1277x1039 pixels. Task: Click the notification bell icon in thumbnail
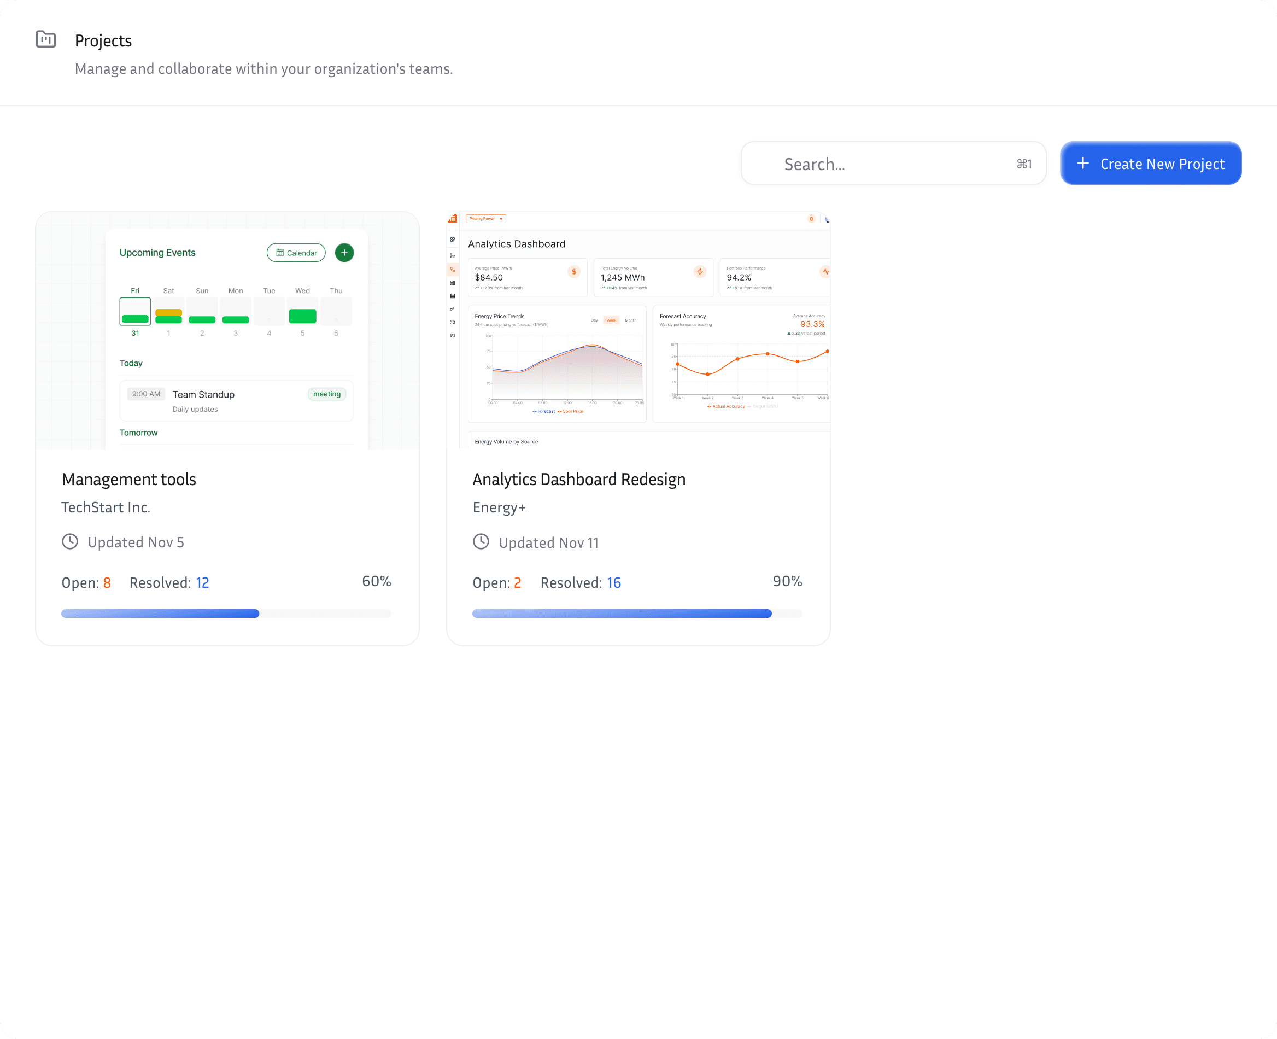tap(811, 219)
